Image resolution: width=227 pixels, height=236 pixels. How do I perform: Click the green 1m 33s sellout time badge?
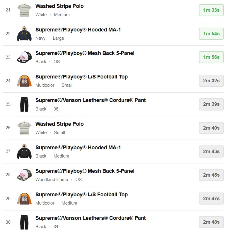pos(211,10)
